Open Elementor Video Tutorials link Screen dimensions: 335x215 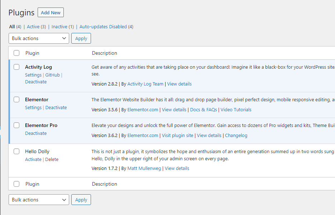tap(236, 110)
